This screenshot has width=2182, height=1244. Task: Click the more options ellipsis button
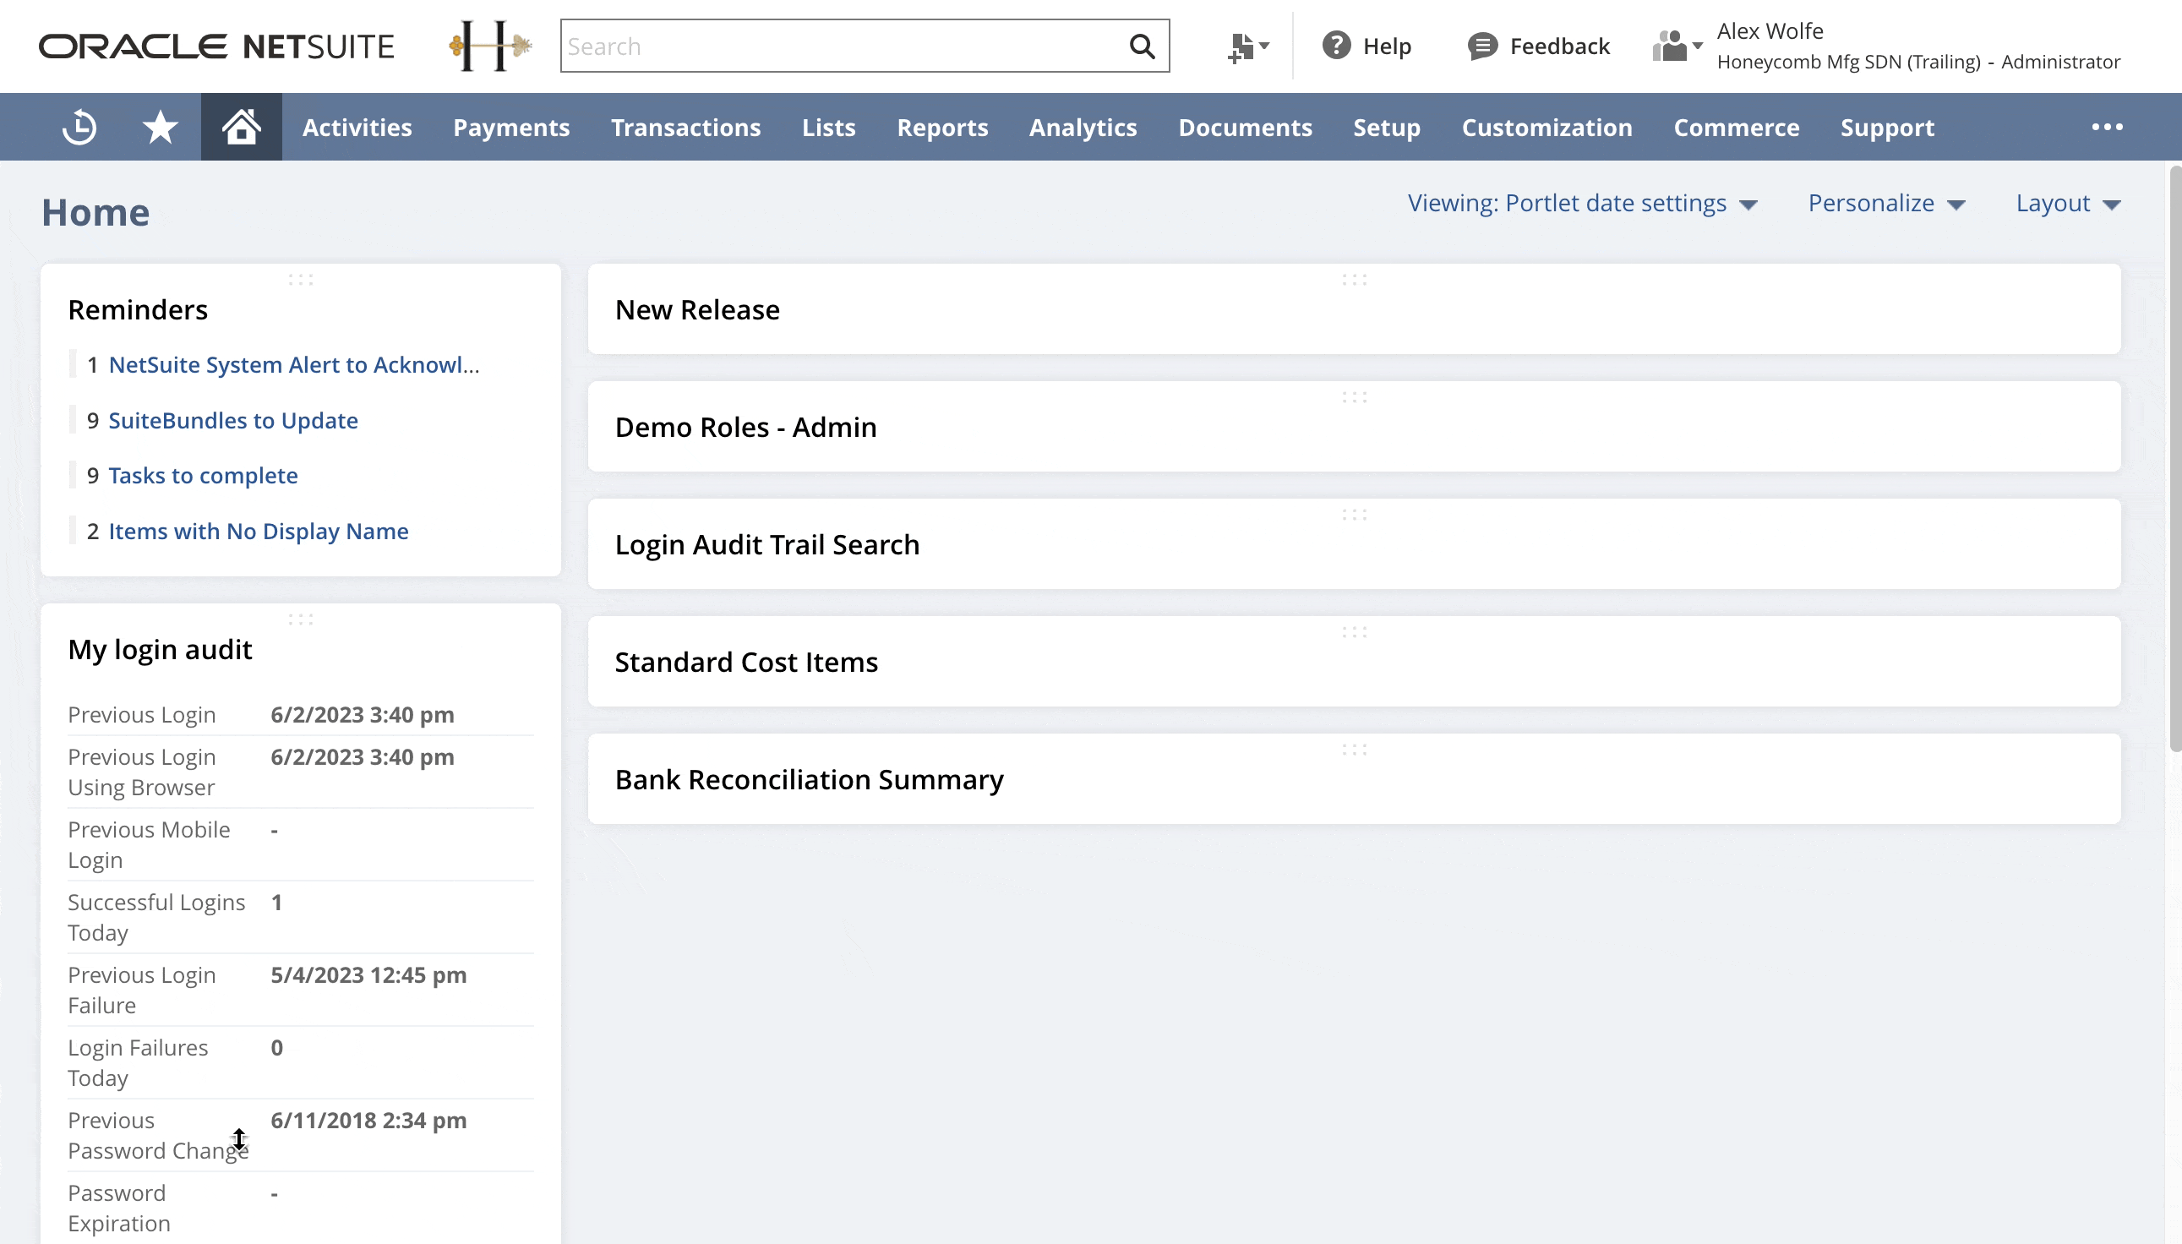point(2108,128)
